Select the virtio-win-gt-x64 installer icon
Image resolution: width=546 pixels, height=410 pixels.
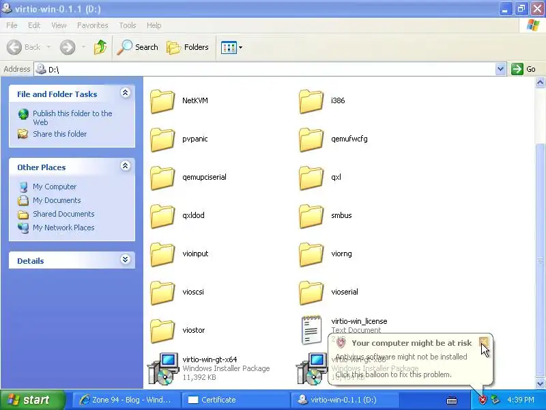163,368
